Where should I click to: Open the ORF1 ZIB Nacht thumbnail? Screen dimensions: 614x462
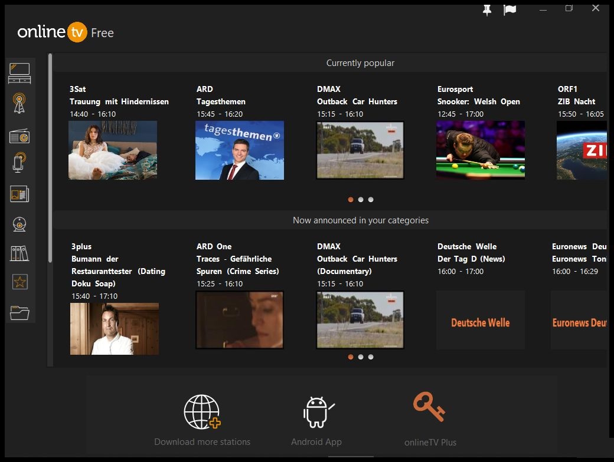pyautogui.click(x=582, y=150)
